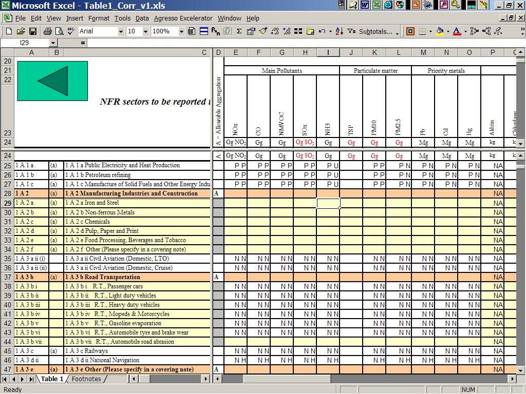Expand the Name Box dropdown beside I29
This screenshot has height=394, width=526.
pos(53,43)
